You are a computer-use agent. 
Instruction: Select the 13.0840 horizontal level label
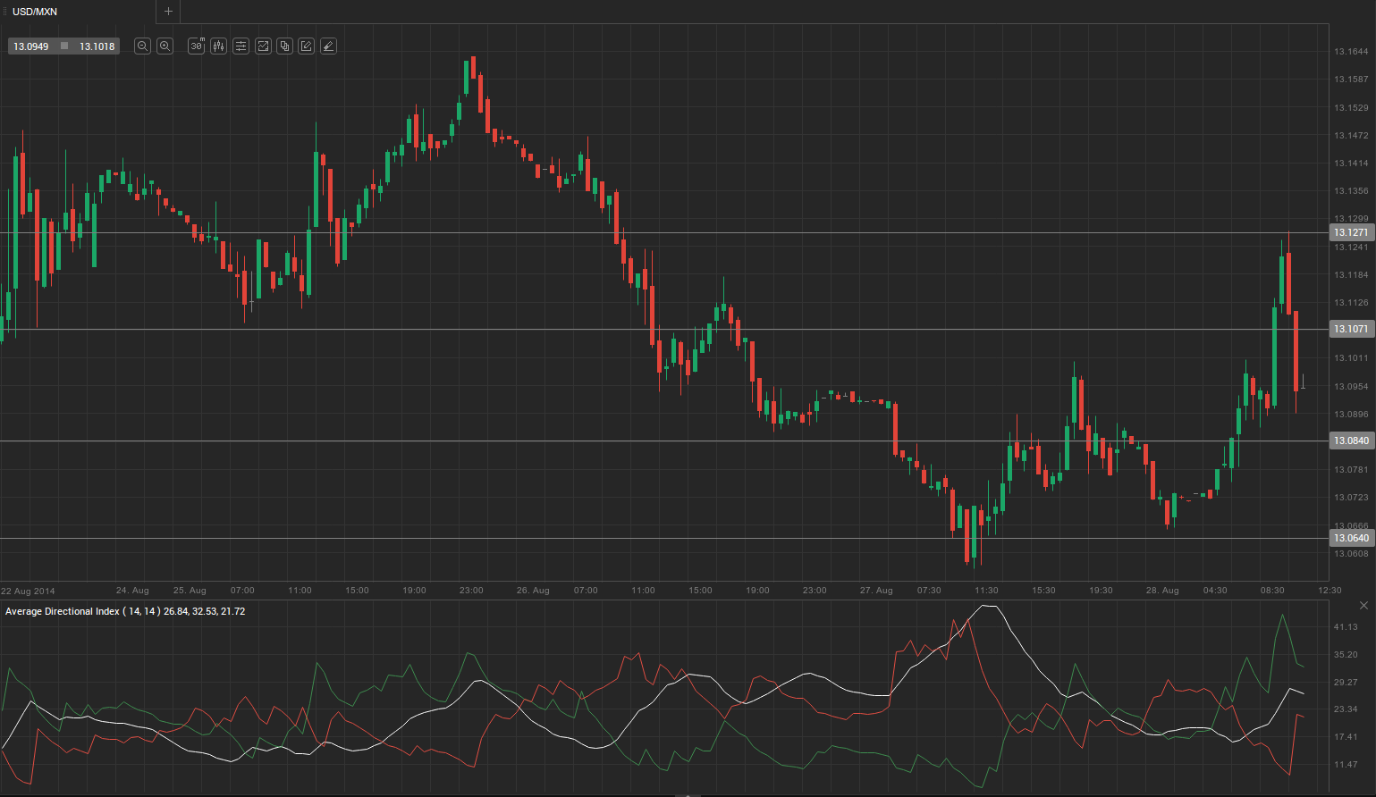click(1351, 440)
